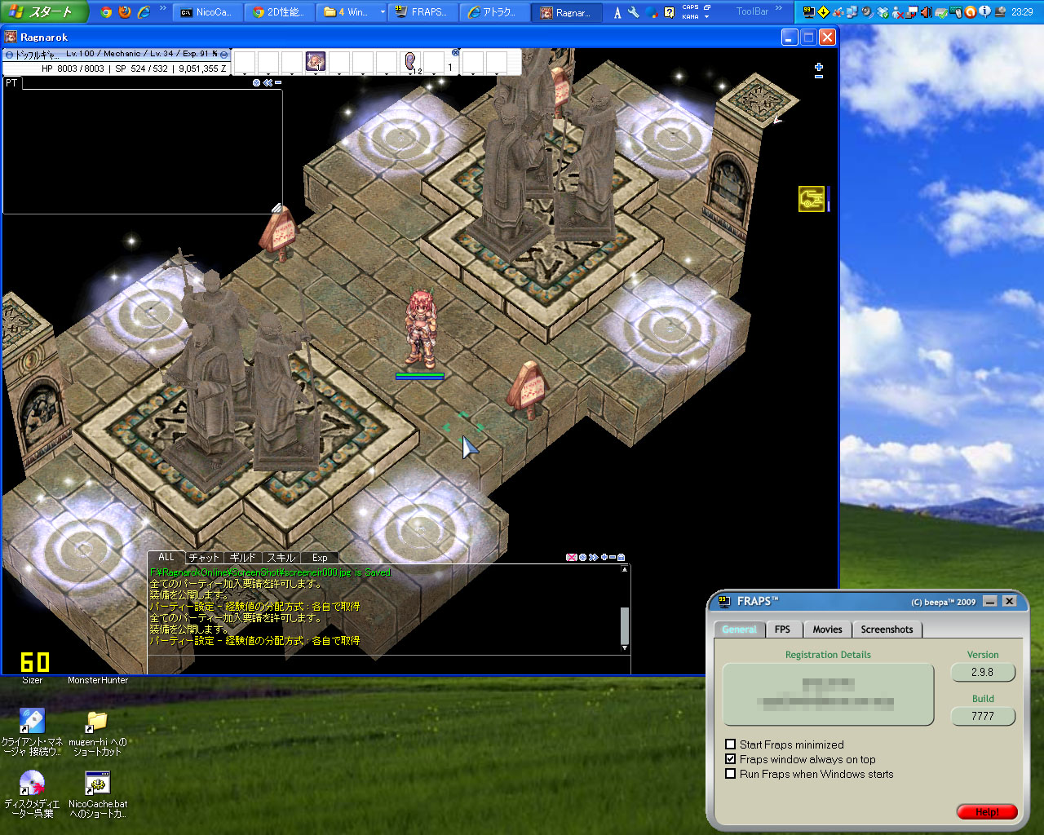Open chat options round icon on chat window
The image size is (1044, 835).
(x=582, y=558)
